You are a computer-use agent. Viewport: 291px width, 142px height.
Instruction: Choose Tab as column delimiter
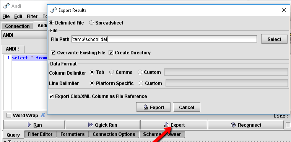[x=92, y=72]
